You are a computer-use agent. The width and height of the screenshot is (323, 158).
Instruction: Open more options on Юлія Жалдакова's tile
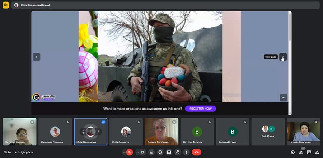click(x=98, y=132)
